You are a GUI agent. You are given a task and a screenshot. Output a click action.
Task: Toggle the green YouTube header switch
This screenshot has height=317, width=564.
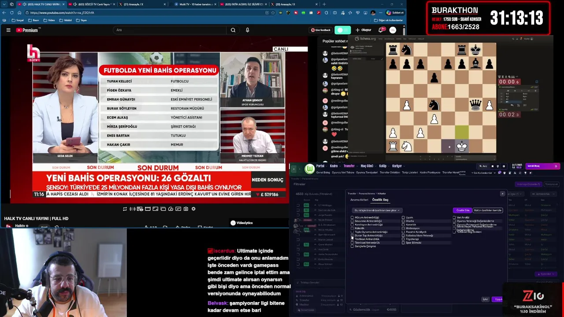pyautogui.click(x=342, y=30)
